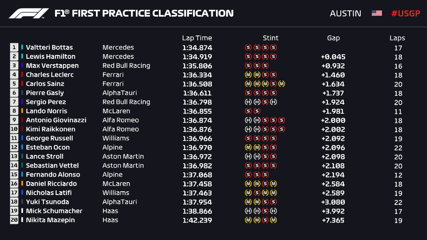This screenshot has height=240, width=427.
Task: Select the first medium tyre icon for Charles Leclerc
Action: tap(248, 75)
